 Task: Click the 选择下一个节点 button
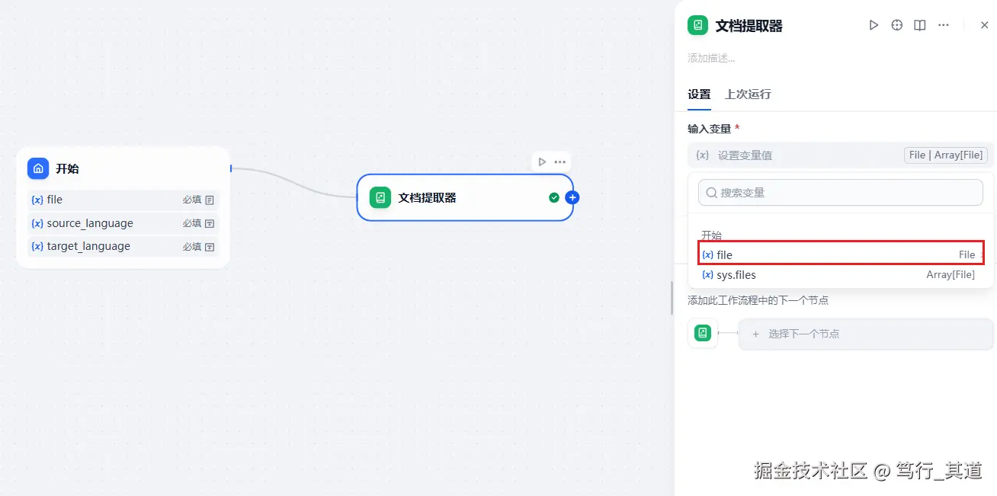click(866, 334)
